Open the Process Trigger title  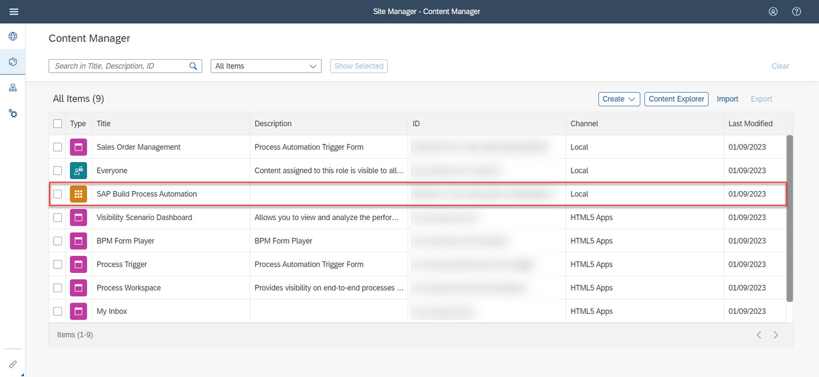pyautogui.click(x=122, y=264)
